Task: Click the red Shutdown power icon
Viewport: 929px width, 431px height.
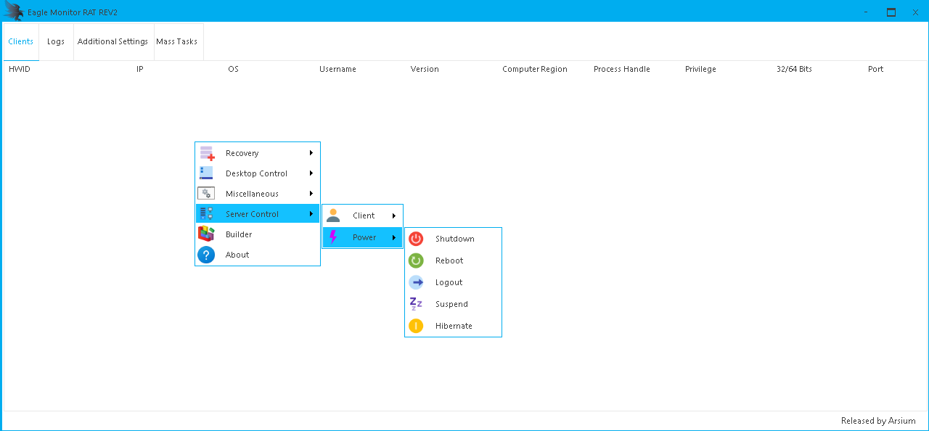Action: pyautogui.click(x=416, y=239)
